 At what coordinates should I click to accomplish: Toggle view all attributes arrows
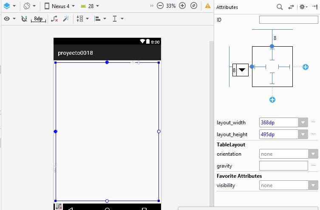tap(291, 7)
